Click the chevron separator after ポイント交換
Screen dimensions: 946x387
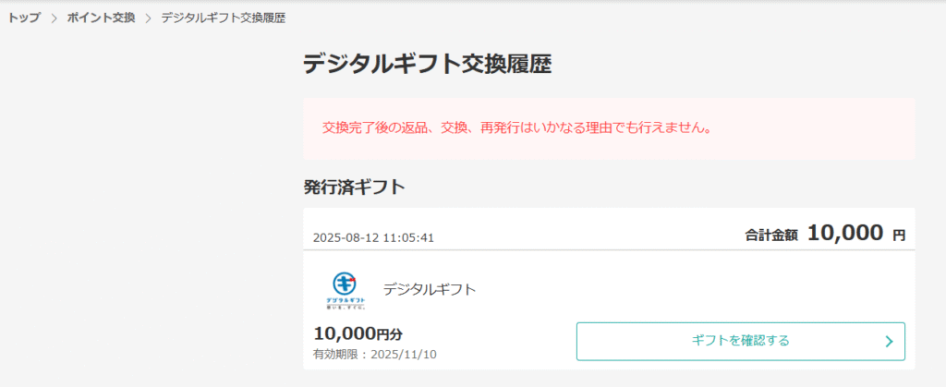click(x=148, y=18)
